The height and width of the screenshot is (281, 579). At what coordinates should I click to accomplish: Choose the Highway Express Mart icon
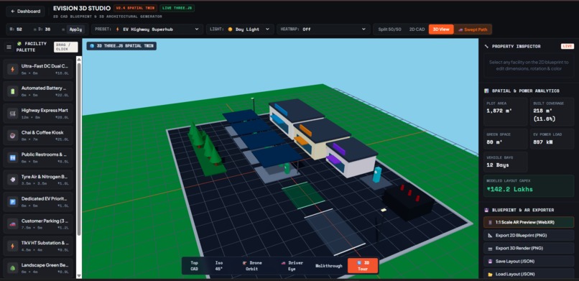13,114
